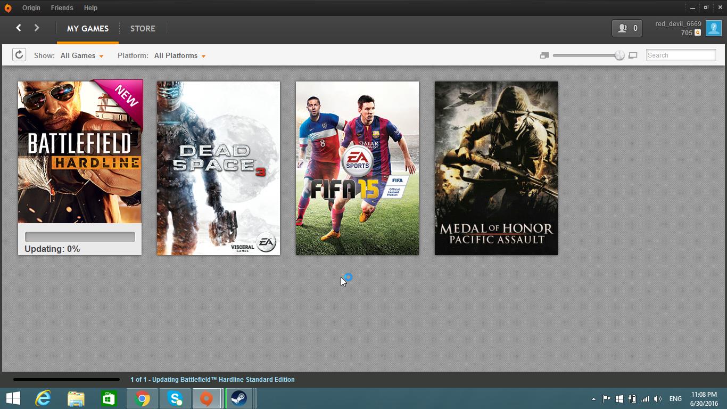Click the battery power tray icon
The width and height of the screenshot is (727, 409).
coord(632,399)
